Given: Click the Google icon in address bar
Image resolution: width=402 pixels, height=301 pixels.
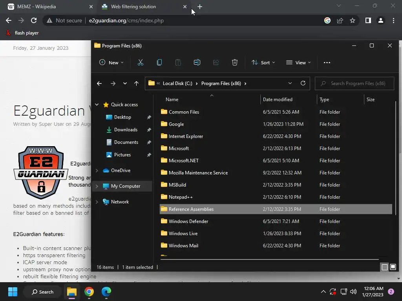Looking at the screenshot, I should click(327, 20).
